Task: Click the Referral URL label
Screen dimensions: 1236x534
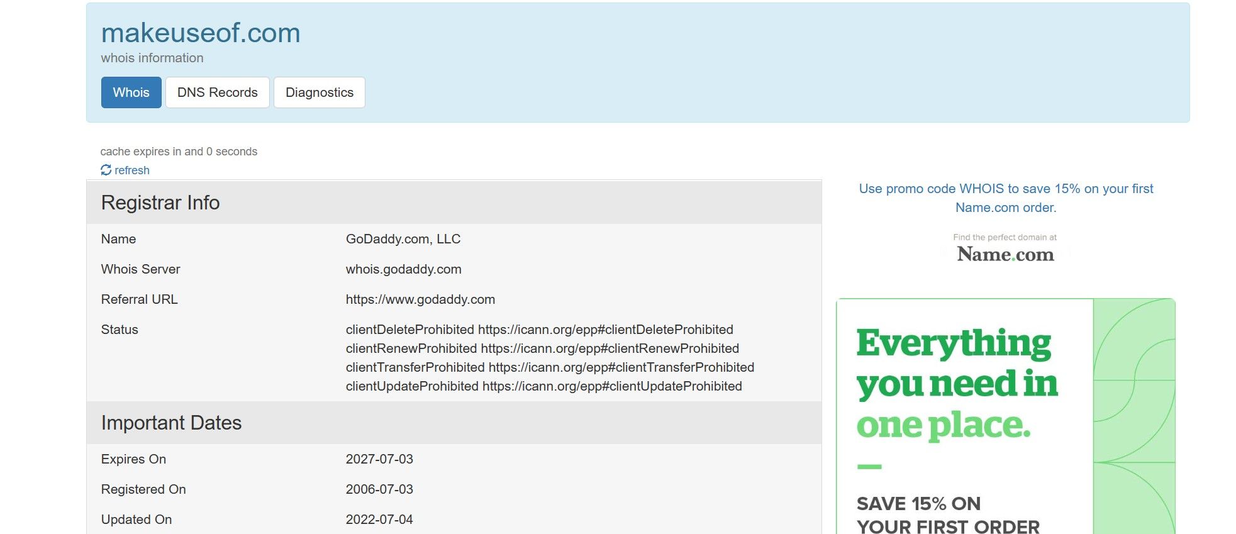Action: (140, 299)
